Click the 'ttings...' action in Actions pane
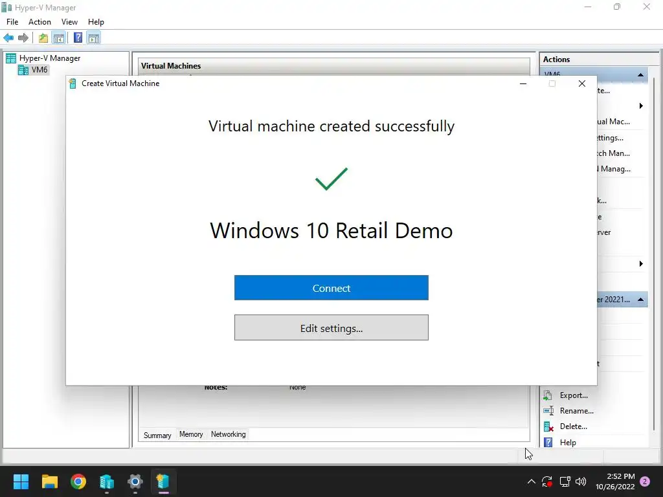Viewport: 663px width, 497px height. 611,138
